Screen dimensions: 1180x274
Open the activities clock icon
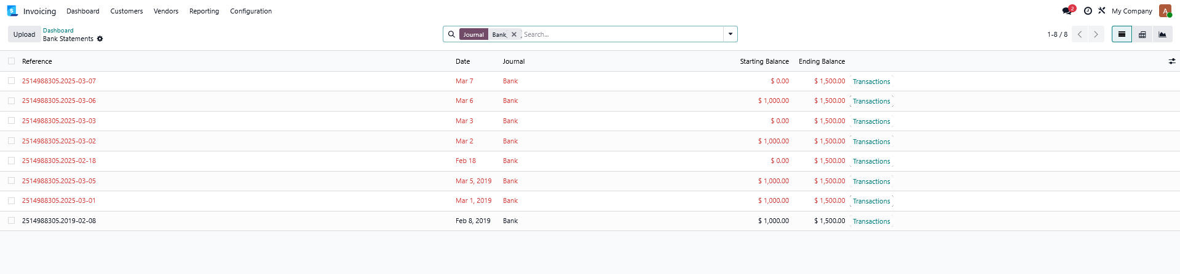pyautogui.click(x=1088, y=11)
